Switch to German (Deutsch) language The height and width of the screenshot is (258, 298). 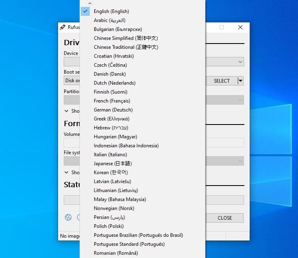coord(143,110)
